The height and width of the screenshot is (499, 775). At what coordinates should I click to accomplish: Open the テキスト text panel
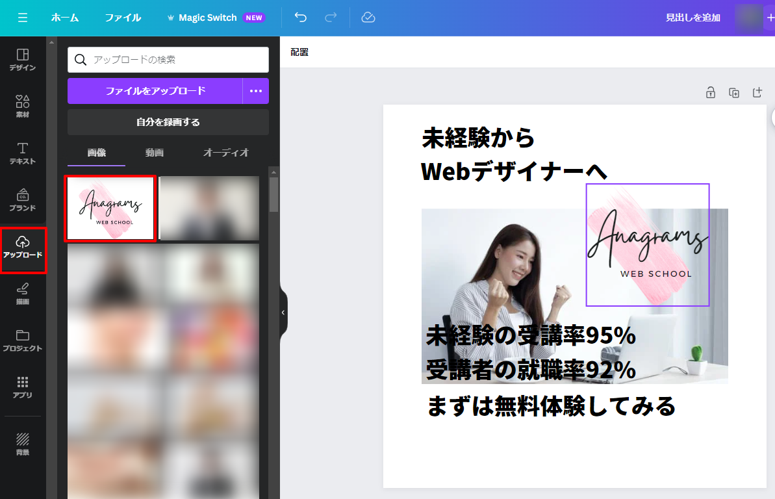coord(23,153)
